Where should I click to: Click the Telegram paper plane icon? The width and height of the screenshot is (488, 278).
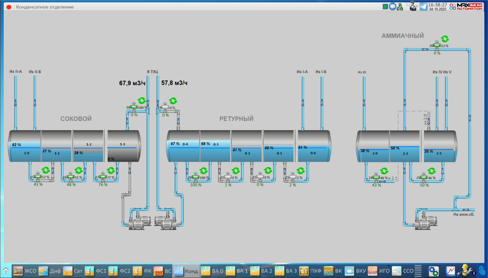(x=424, y=7)
